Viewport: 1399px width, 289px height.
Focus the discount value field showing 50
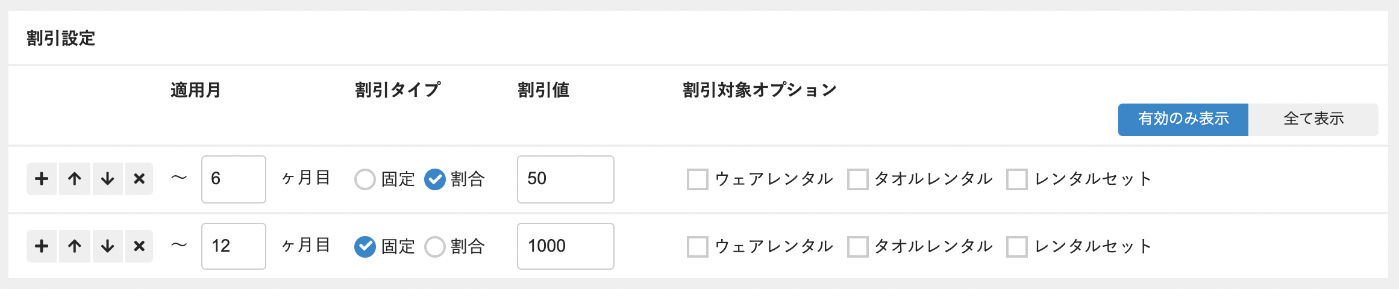[x=565, y=179]
